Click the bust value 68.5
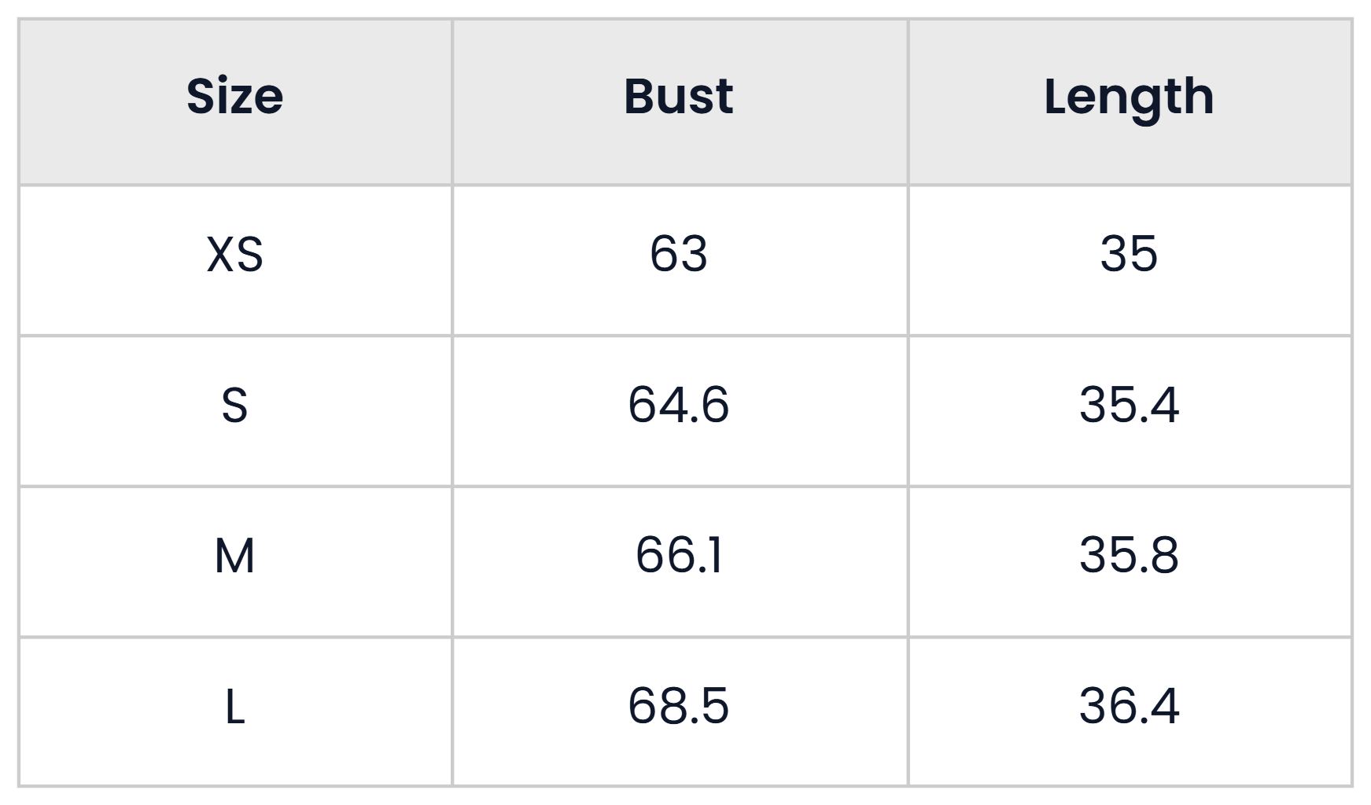 (x=679, y=705)
